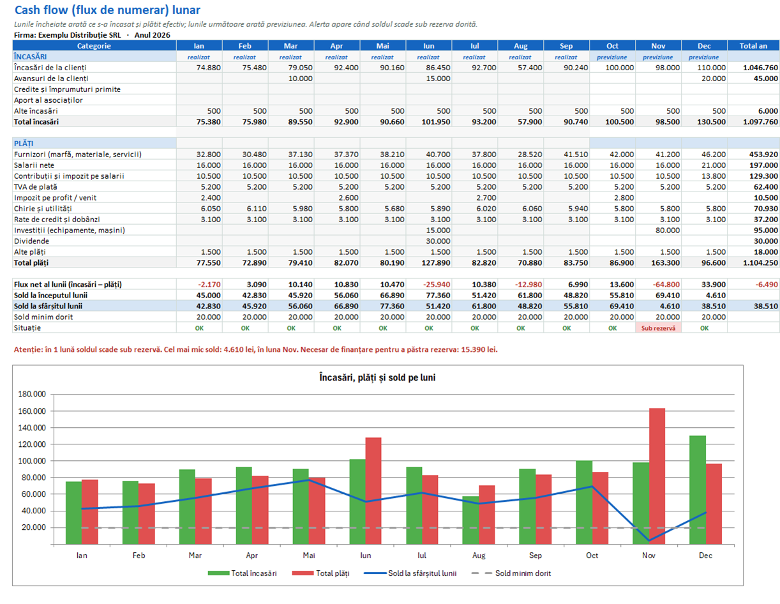Click the cell with value 74.880
The width and height of the screenshot is (780, 604).
[199, 67]
